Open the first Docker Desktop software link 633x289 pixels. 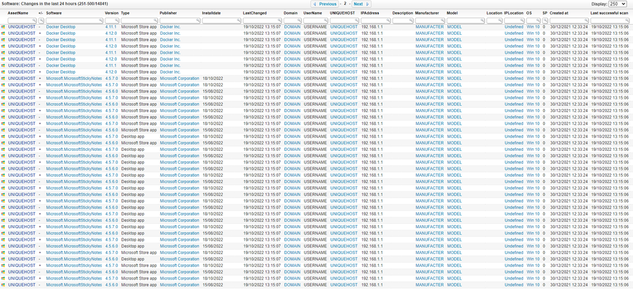coord(60,27)
